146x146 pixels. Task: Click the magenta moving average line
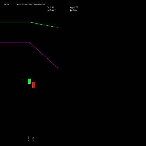click(29, 42)
